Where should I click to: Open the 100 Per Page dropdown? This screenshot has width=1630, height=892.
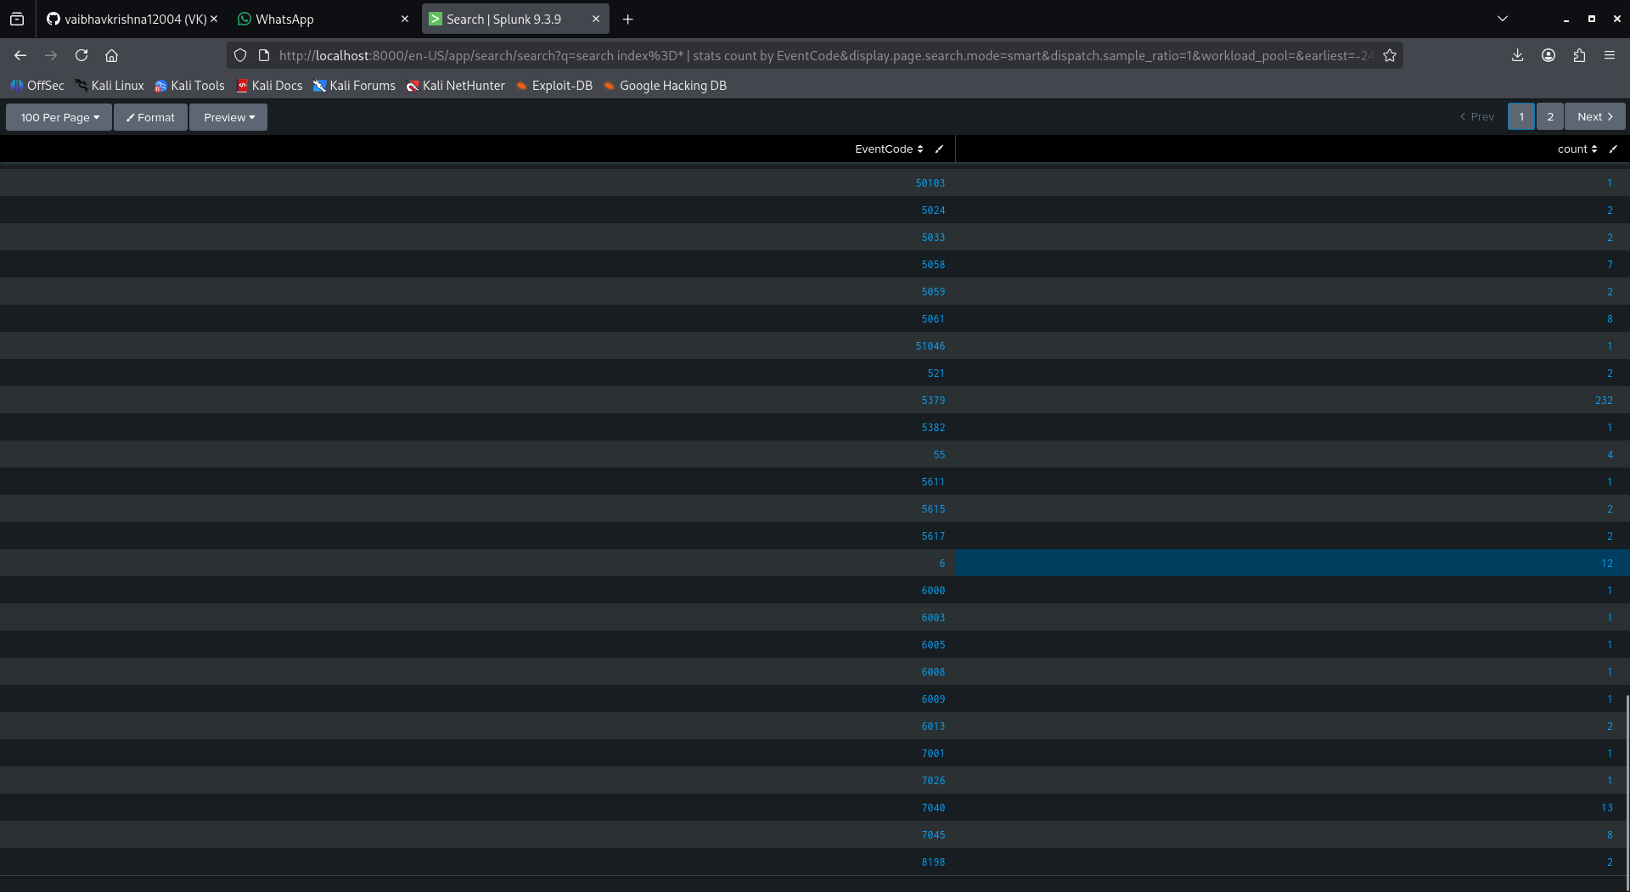coord(58,117)
